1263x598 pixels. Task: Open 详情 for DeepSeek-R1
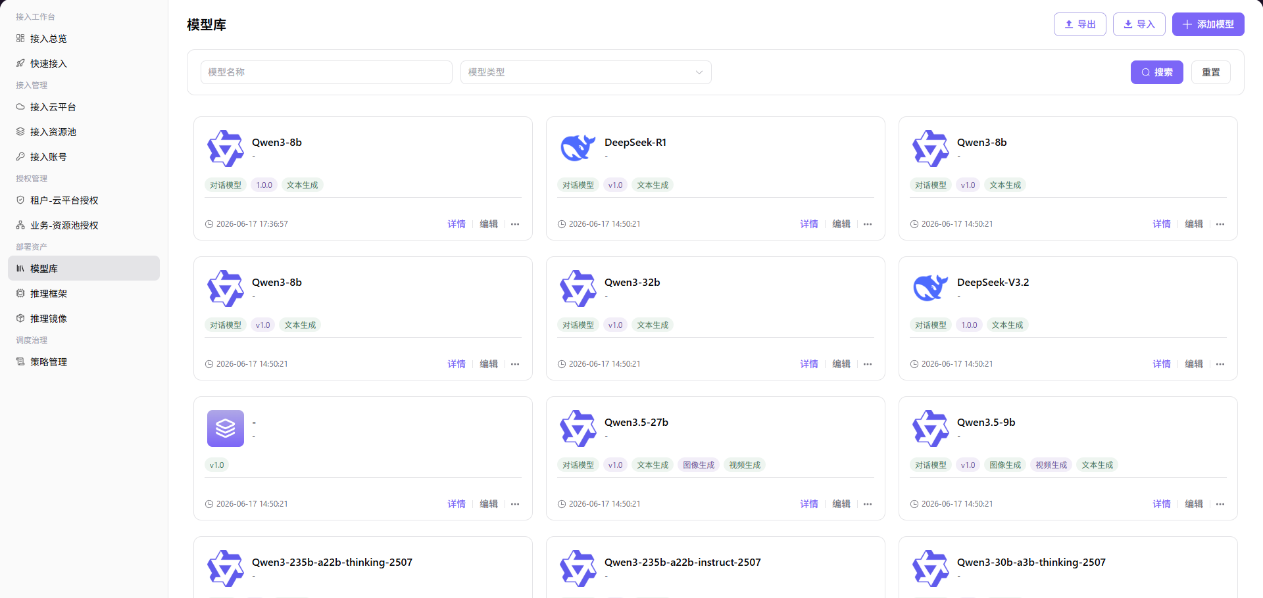click(809, 224)
